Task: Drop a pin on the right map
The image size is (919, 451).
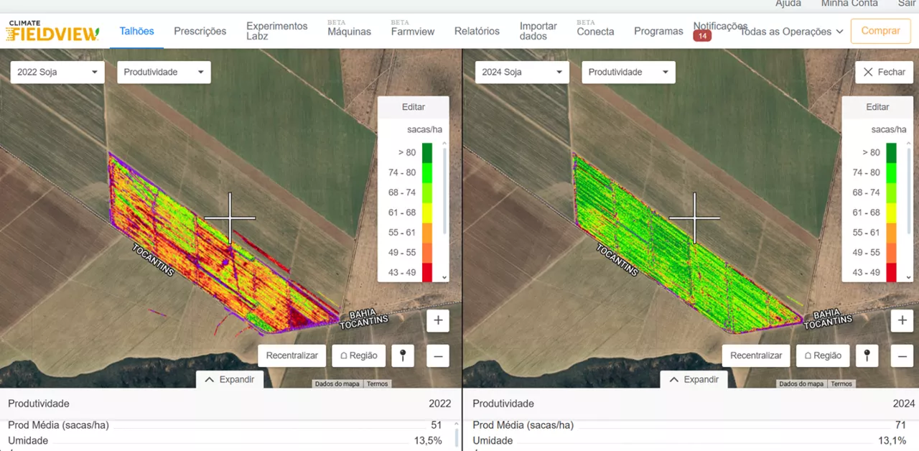Action: click(867, 355)
